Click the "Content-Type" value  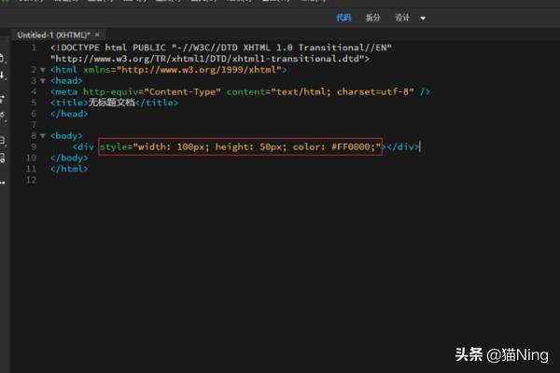[x=183, y=92]
